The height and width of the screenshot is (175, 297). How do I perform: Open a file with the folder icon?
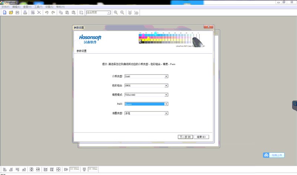(11, 13)
